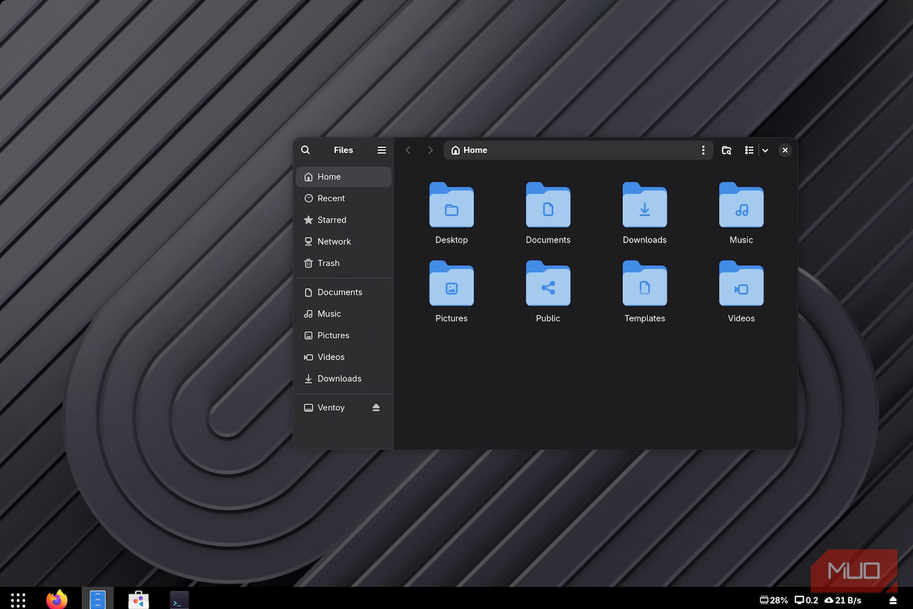913x609 pixels.
Task: Select the Desktop folder icon
Action: 451,205
